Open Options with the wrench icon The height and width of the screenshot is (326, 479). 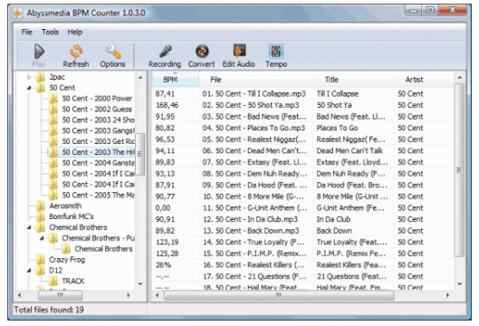pos(113,52)
